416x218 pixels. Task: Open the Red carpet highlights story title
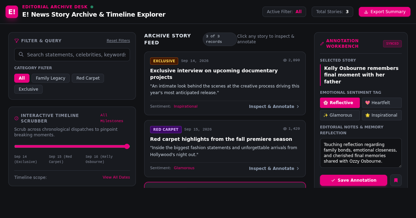221,139
